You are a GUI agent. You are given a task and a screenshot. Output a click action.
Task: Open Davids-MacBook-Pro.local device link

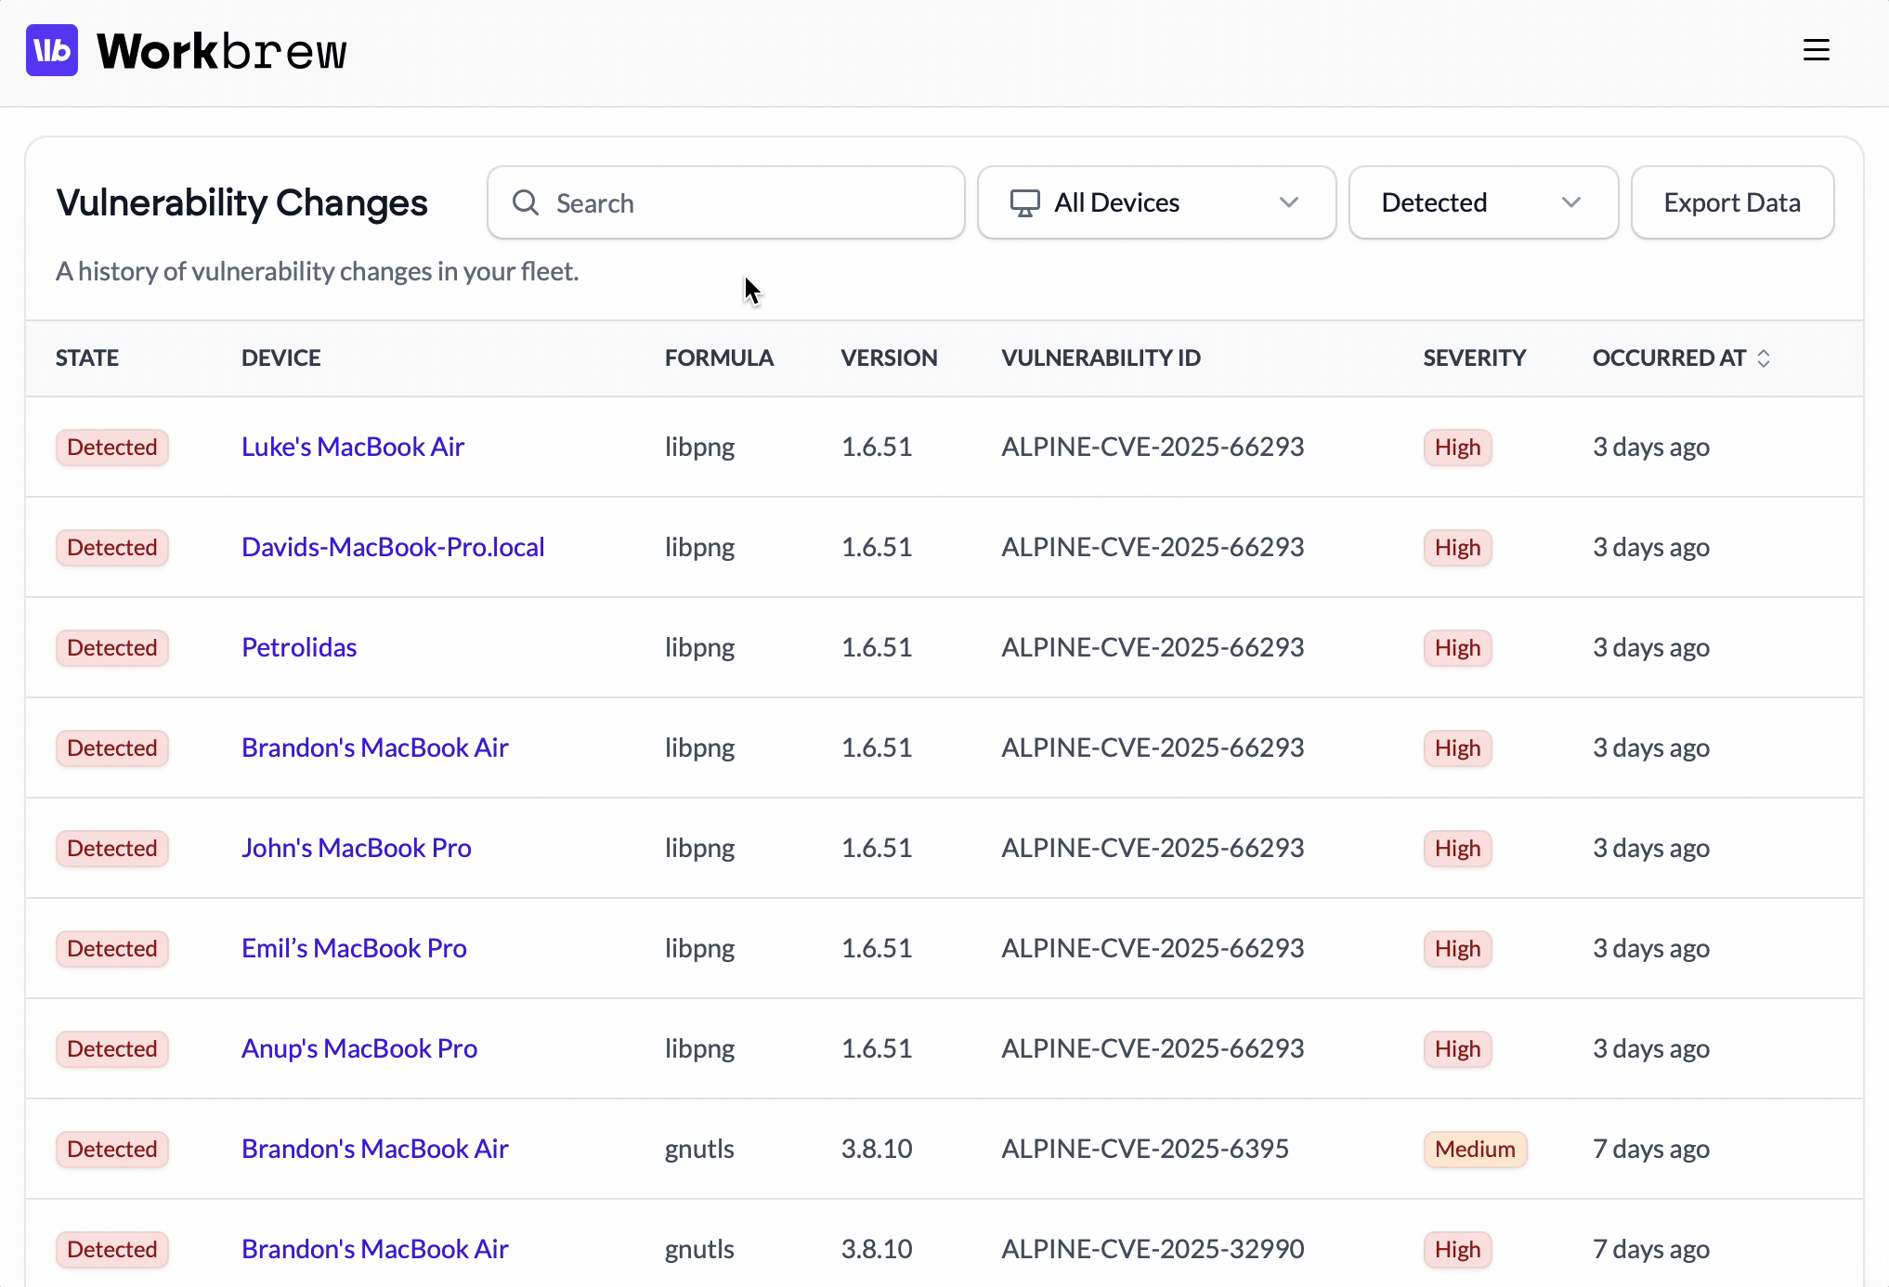pos(392,547)
